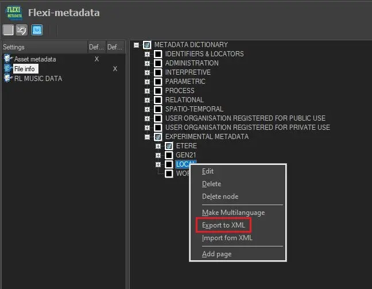Check the PARAMETRIC category checkbox

coord(158,82)
